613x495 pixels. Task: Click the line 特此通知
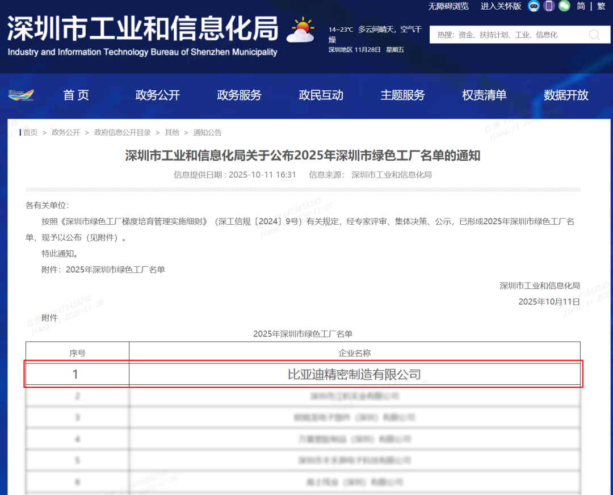[60, 254]
